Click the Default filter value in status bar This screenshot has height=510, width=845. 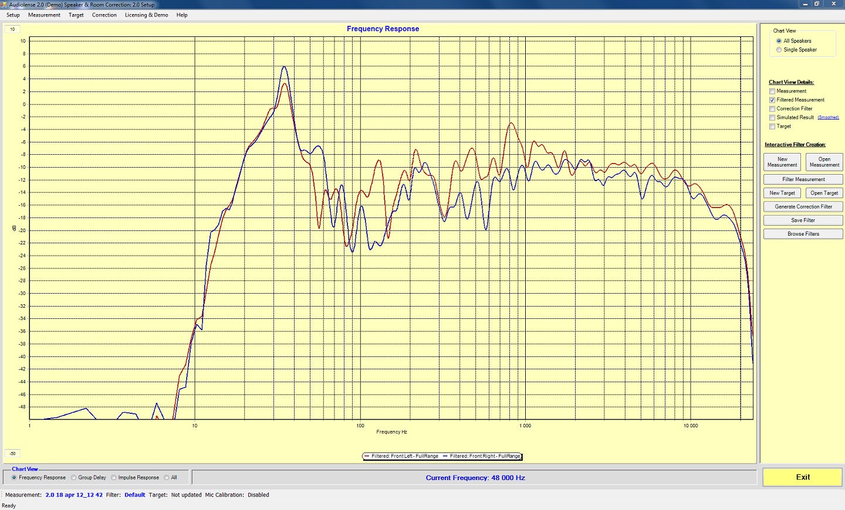[134, 495]
